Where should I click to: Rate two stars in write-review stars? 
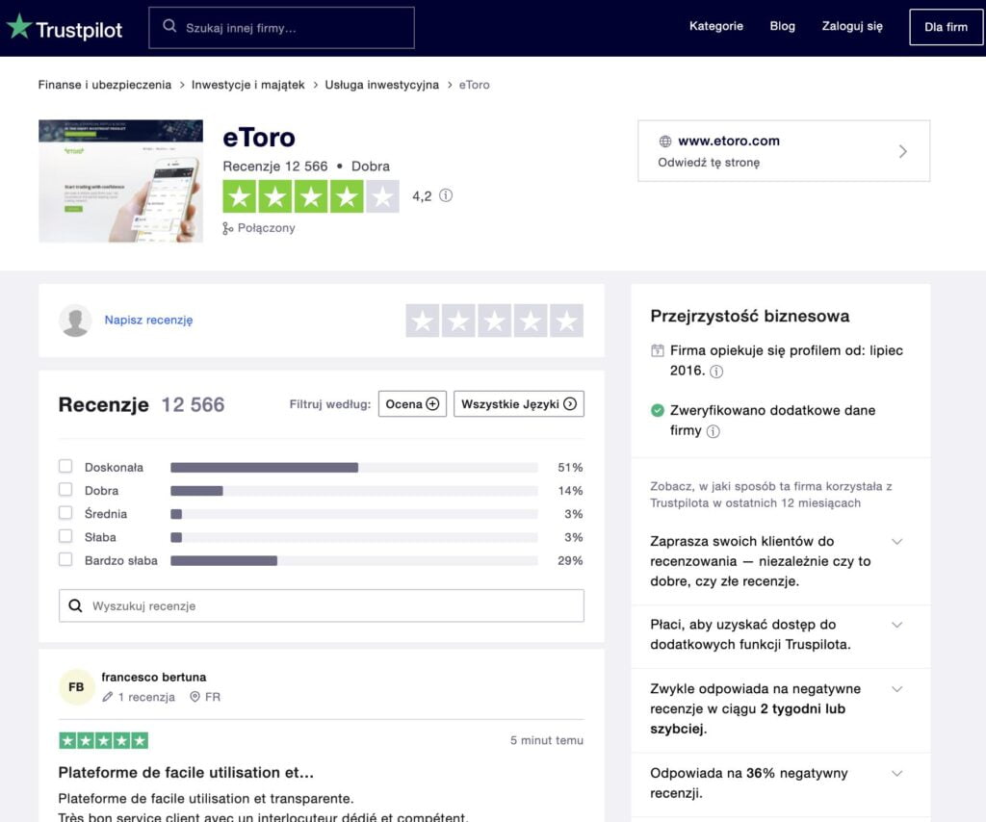click(x=458, y=321)
